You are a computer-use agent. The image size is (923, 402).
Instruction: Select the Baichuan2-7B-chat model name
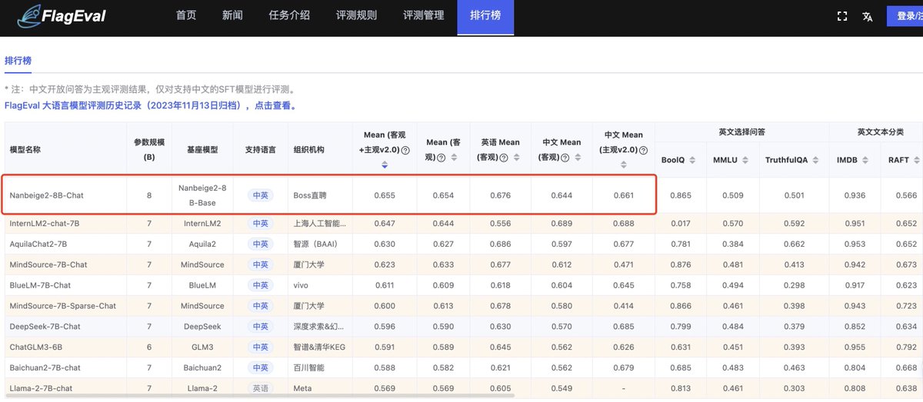45,367
